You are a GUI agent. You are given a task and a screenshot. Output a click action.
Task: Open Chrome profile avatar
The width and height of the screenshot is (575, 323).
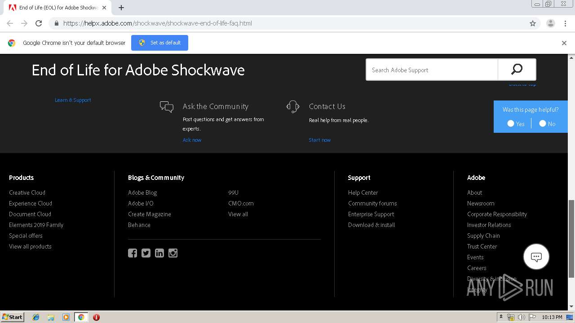pos(551,23)
